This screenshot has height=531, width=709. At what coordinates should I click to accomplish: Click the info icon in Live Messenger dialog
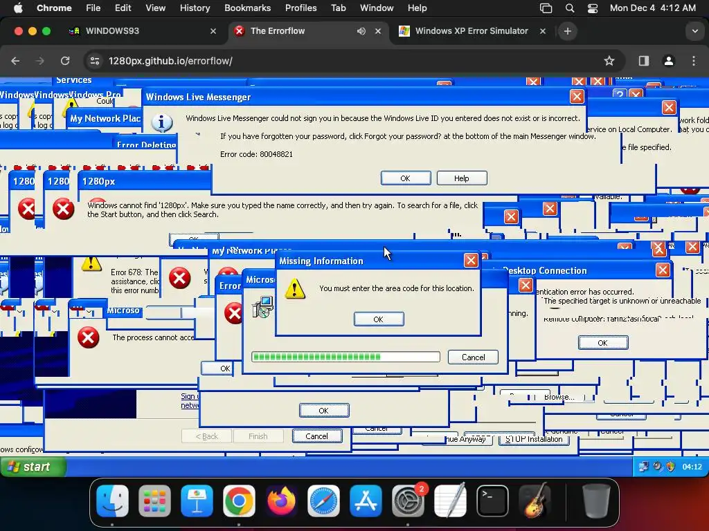(161, 122)
